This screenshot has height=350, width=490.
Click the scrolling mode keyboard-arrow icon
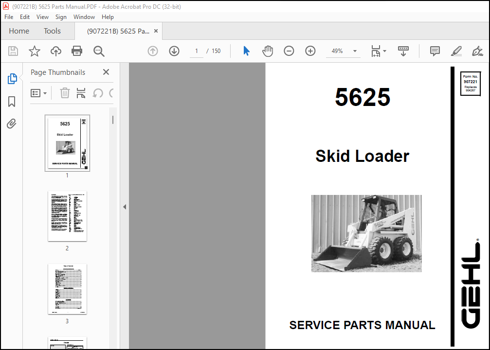tap(403, 51)
